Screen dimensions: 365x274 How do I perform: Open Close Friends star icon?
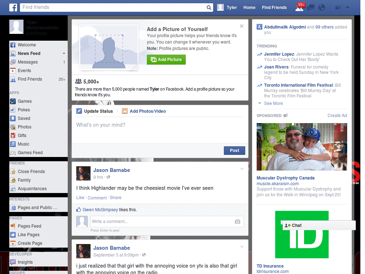tap(13, 172)
